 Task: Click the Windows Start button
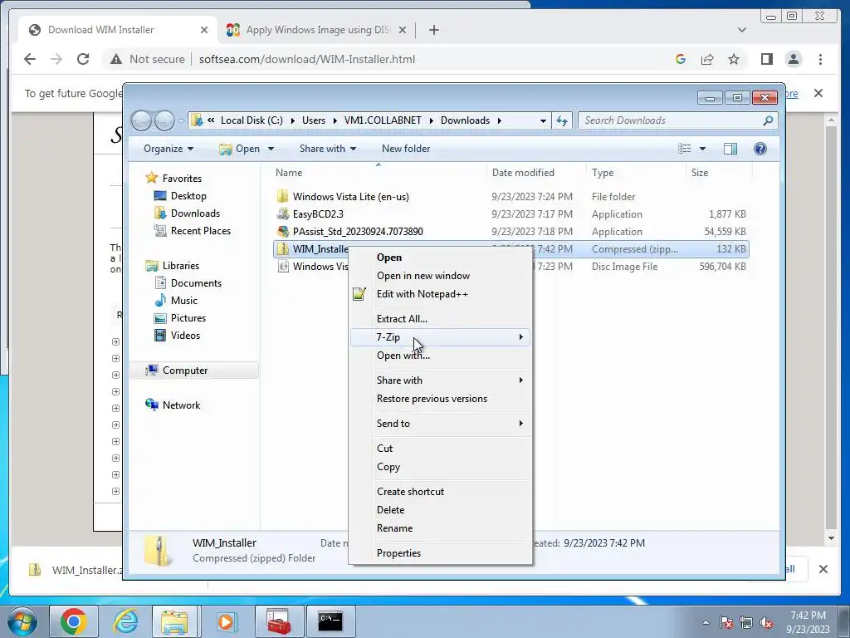click(x=22, y=621)
